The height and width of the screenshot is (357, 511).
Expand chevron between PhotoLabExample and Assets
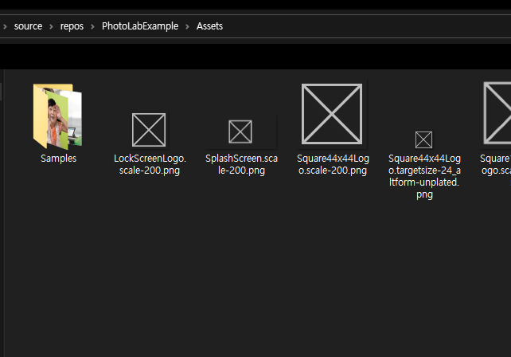tap(187, 26)
